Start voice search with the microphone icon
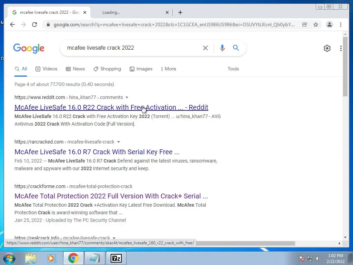 click(222, 48)
